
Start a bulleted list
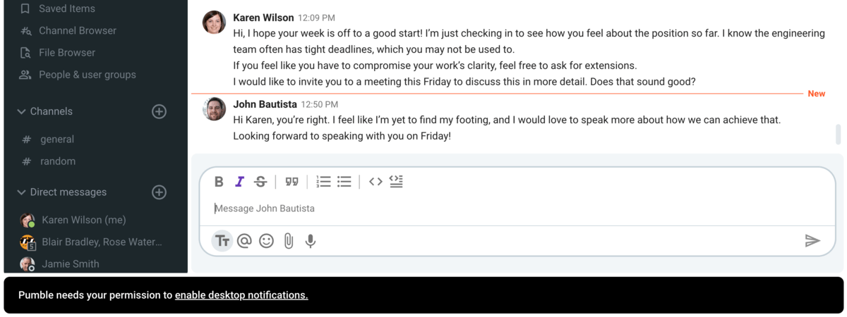tap(344, 182)
